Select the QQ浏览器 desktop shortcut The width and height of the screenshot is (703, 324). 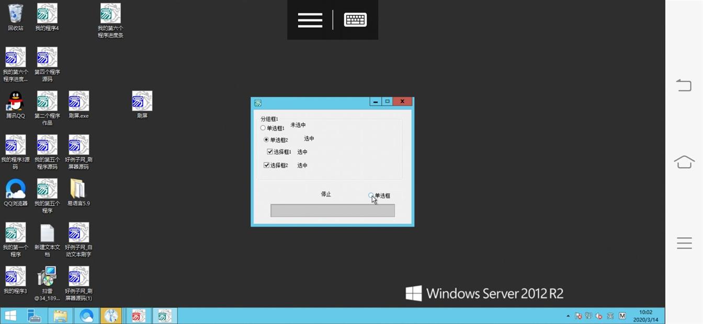point(16,190)
